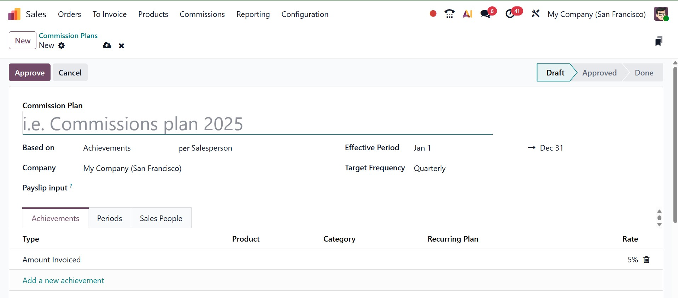Open the debug tools wrench icon
678x298 pixels.
tap(535, 14)
